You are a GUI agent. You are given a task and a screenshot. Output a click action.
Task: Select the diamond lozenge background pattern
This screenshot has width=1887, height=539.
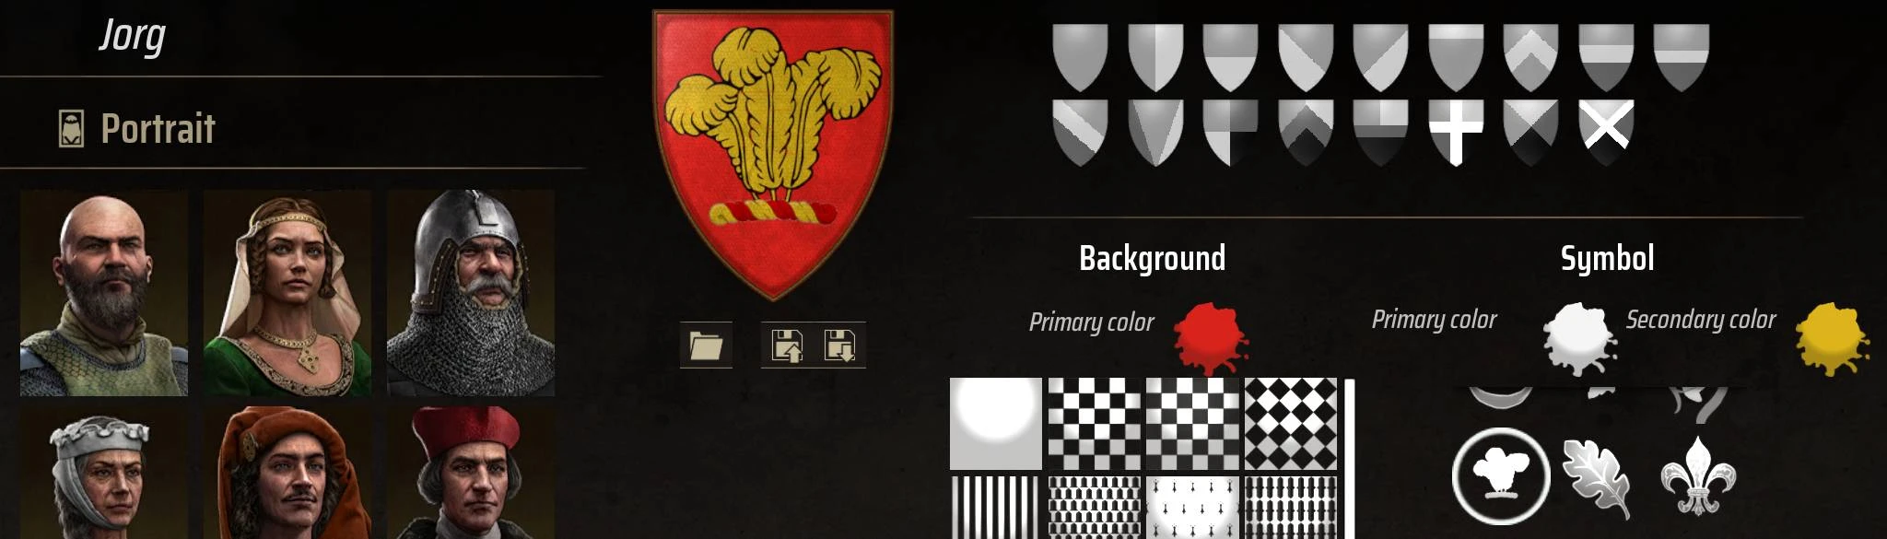click(x=1291, y=424)
